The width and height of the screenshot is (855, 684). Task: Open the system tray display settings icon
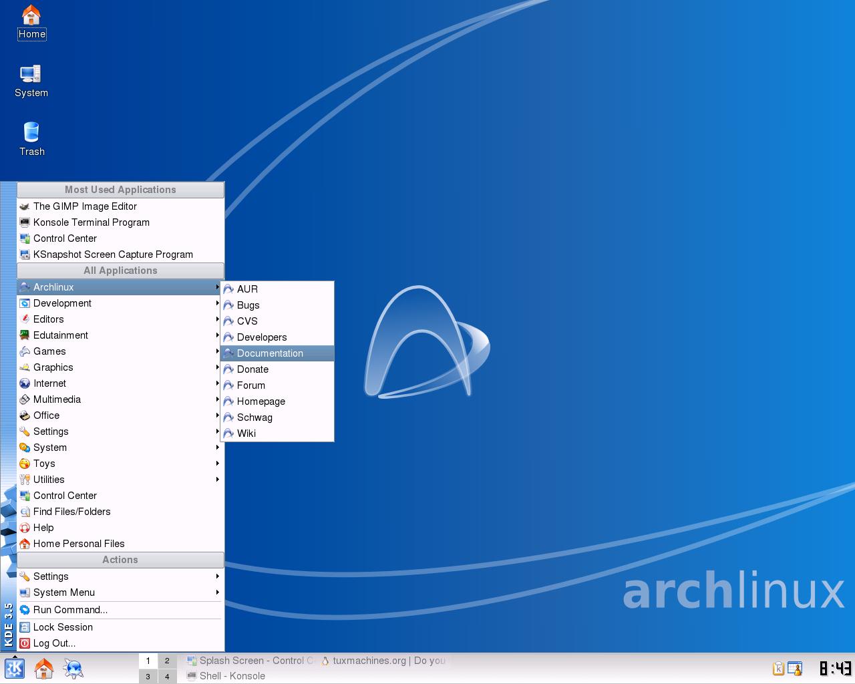tap(795, 669)
